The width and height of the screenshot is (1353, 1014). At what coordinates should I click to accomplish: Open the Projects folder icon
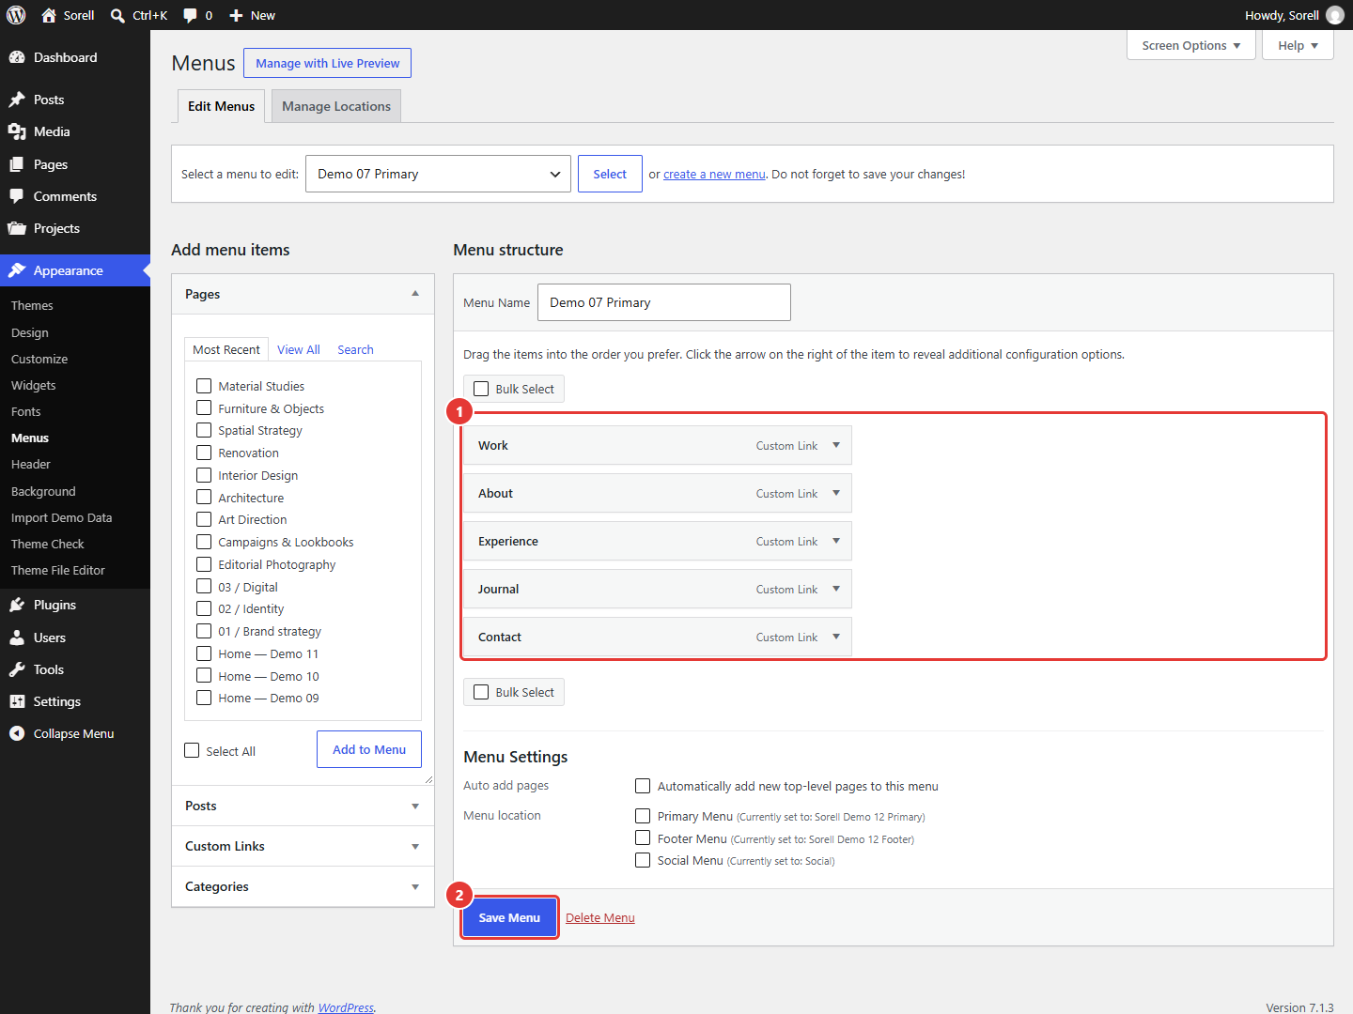pyautogui.click(x=17, y=228)
